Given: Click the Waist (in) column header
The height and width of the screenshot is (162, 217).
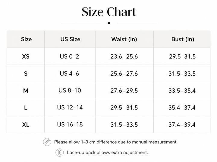Looking at the screenshot, I should [124, 39].
